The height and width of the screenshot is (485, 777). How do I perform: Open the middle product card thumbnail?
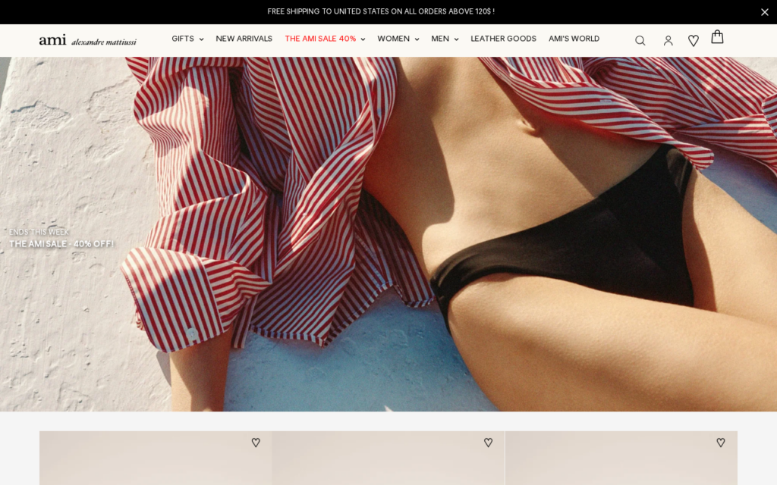pos(388,458)
